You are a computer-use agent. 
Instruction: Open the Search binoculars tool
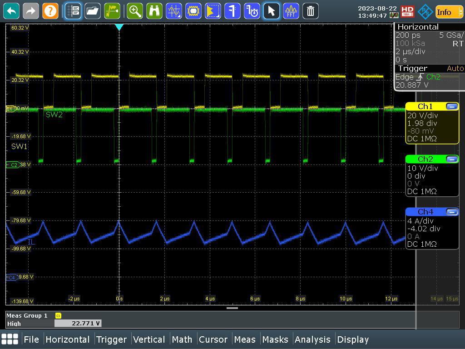point(154,11)
